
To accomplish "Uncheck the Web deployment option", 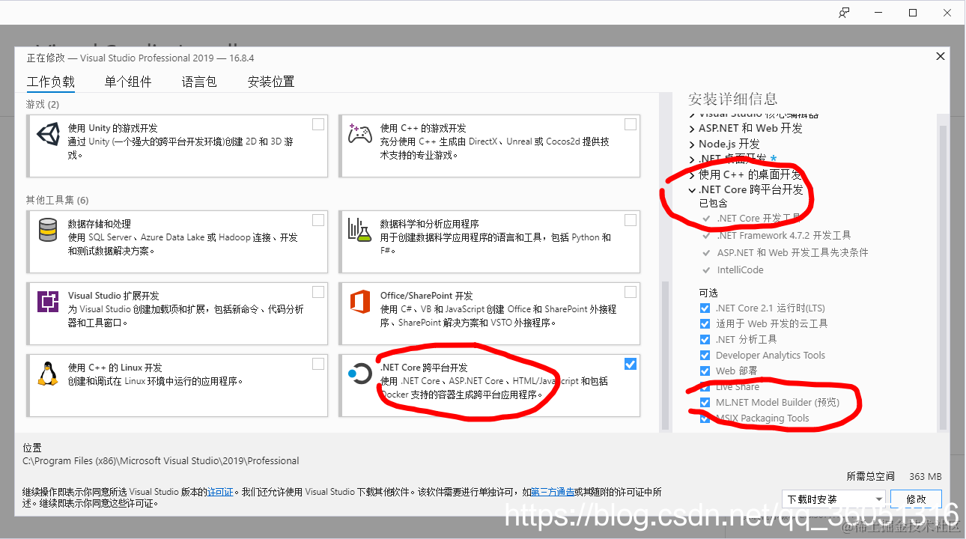I will 705,371.
